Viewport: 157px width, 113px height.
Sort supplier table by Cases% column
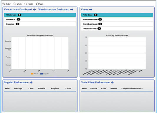coord(42,88)
